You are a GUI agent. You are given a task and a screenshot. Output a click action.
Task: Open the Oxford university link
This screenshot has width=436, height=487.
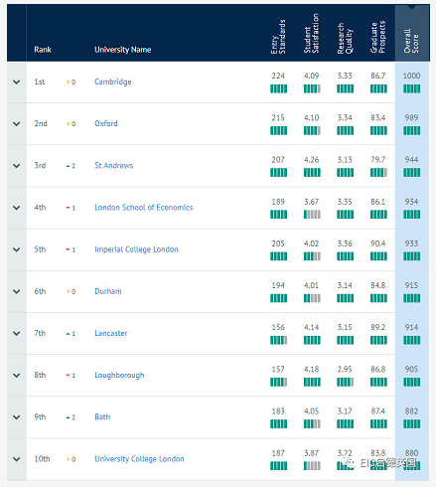[106, 123]
